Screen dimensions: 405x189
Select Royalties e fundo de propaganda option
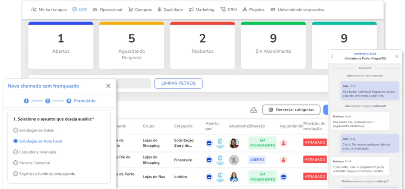[x=44, y=174]
